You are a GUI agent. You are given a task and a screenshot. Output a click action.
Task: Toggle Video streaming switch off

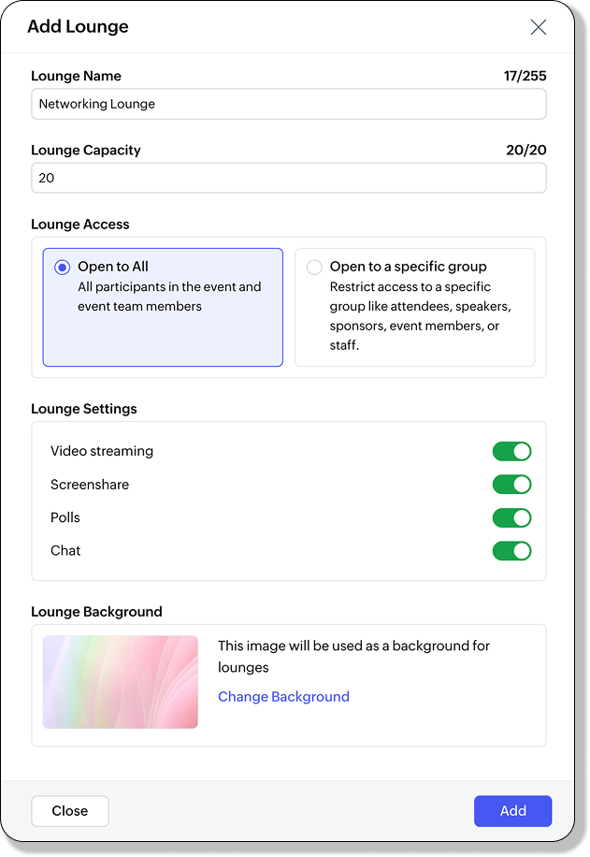click(511, 452)
